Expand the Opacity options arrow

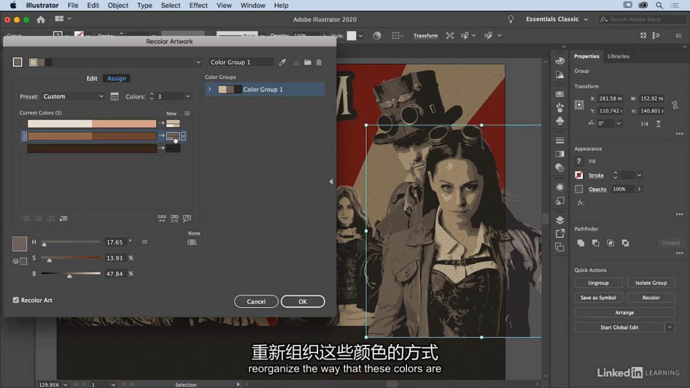639,189
